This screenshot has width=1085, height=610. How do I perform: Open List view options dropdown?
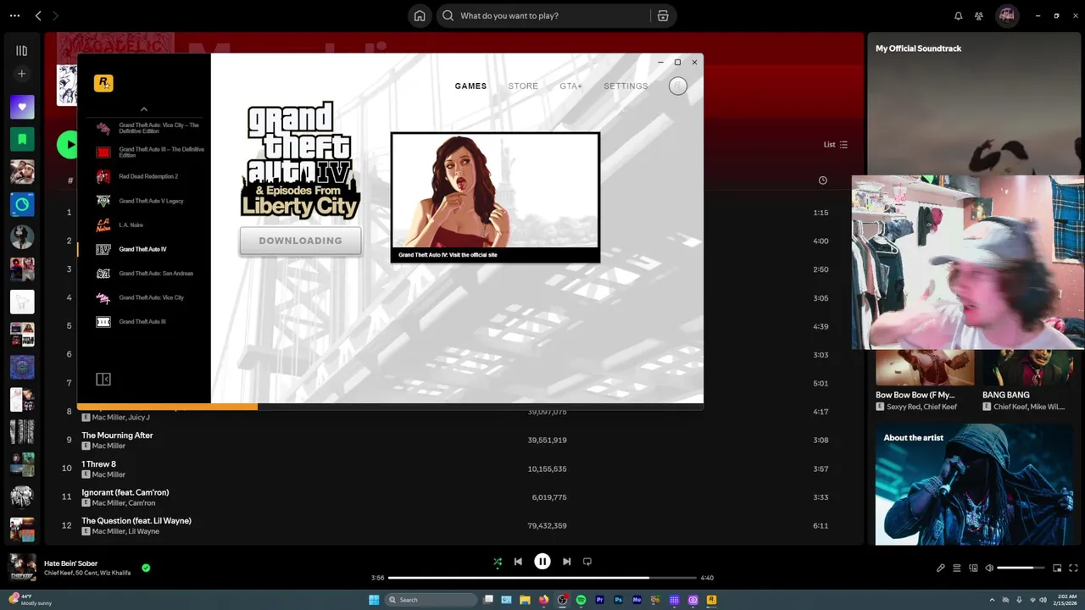[836, 145]
